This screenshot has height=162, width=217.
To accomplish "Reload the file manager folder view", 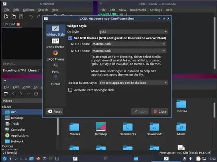I will coord(36,94).
